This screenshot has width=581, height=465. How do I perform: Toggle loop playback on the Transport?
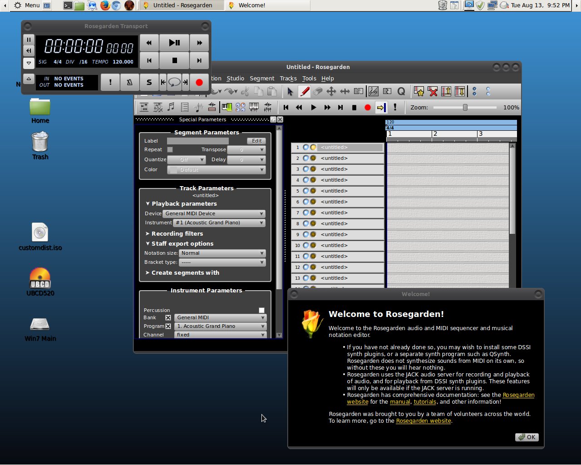pyautogui.click(x=174, y=82)
